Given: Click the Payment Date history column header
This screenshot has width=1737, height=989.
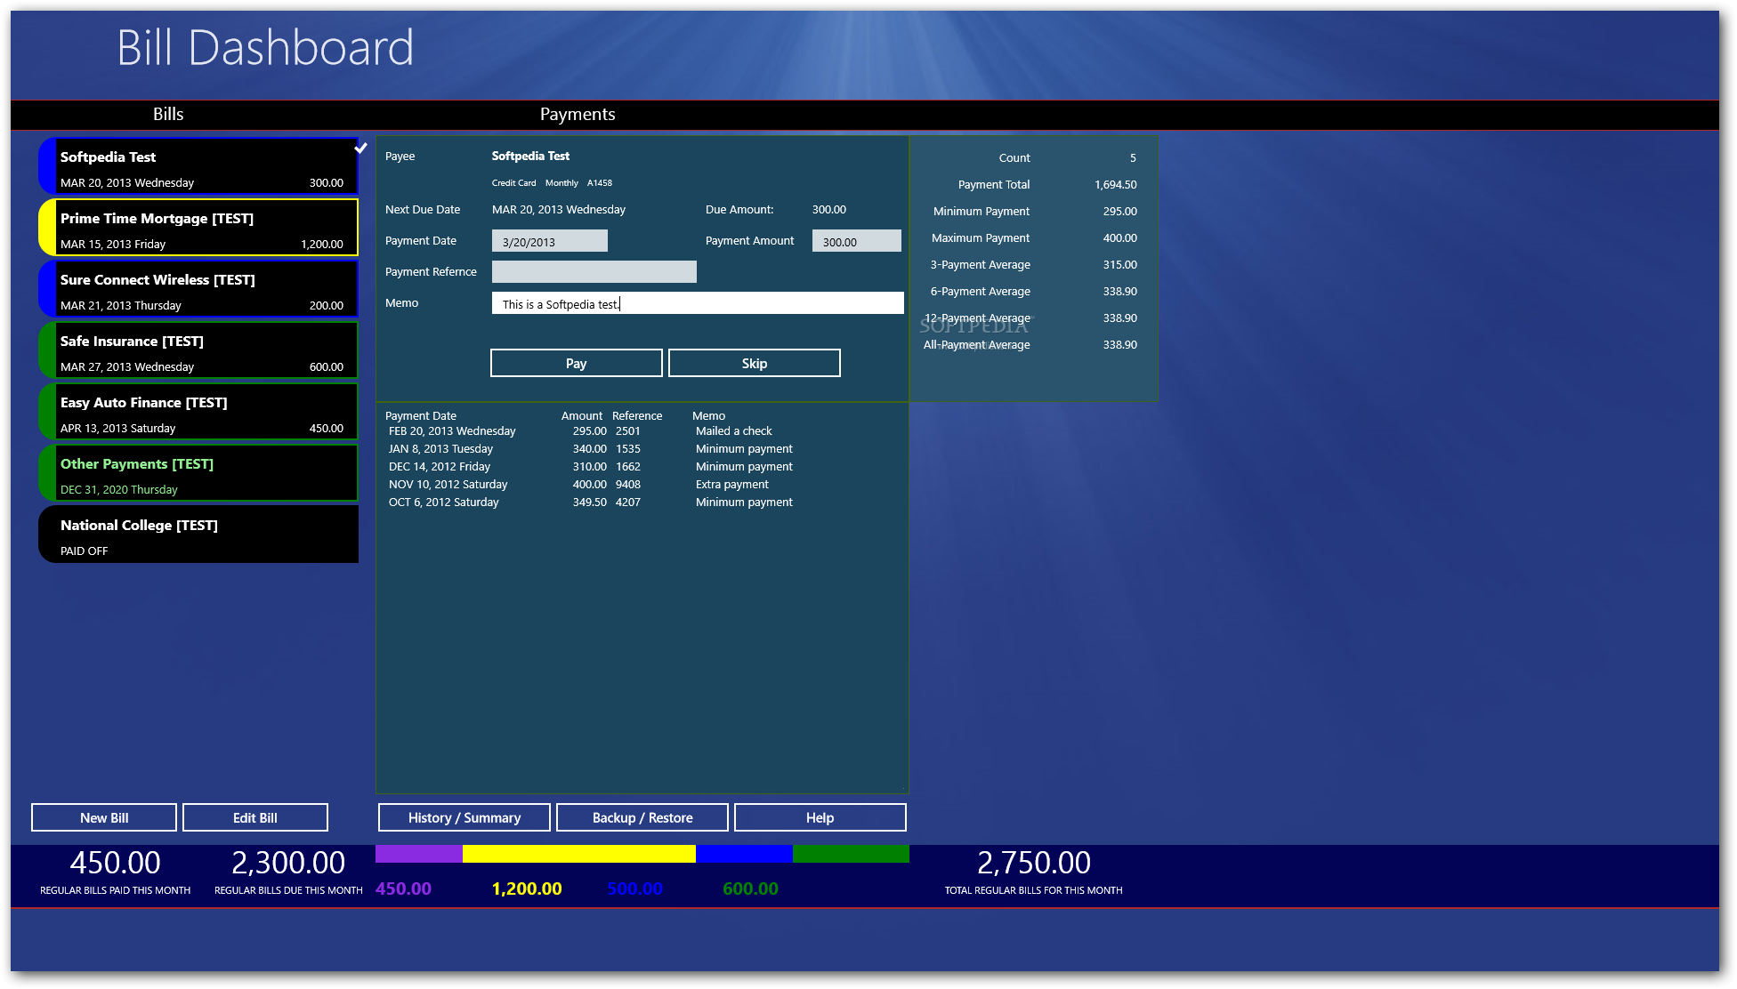Looking at the screenshot, I should tap(421, 415).
